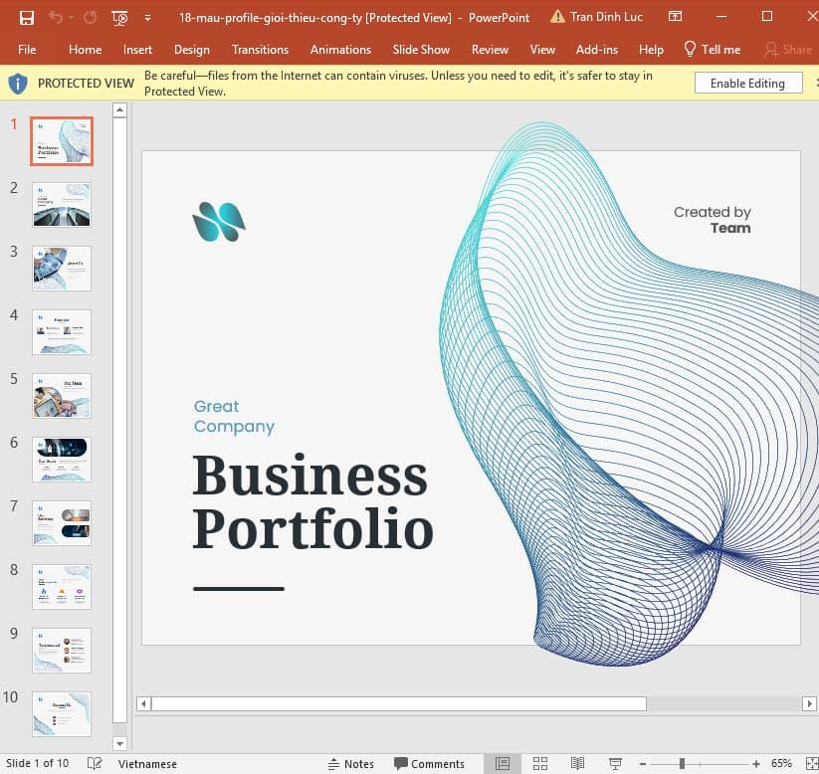Open the Quick Access Toolbar customization dropdown

[x=145, y=17]
